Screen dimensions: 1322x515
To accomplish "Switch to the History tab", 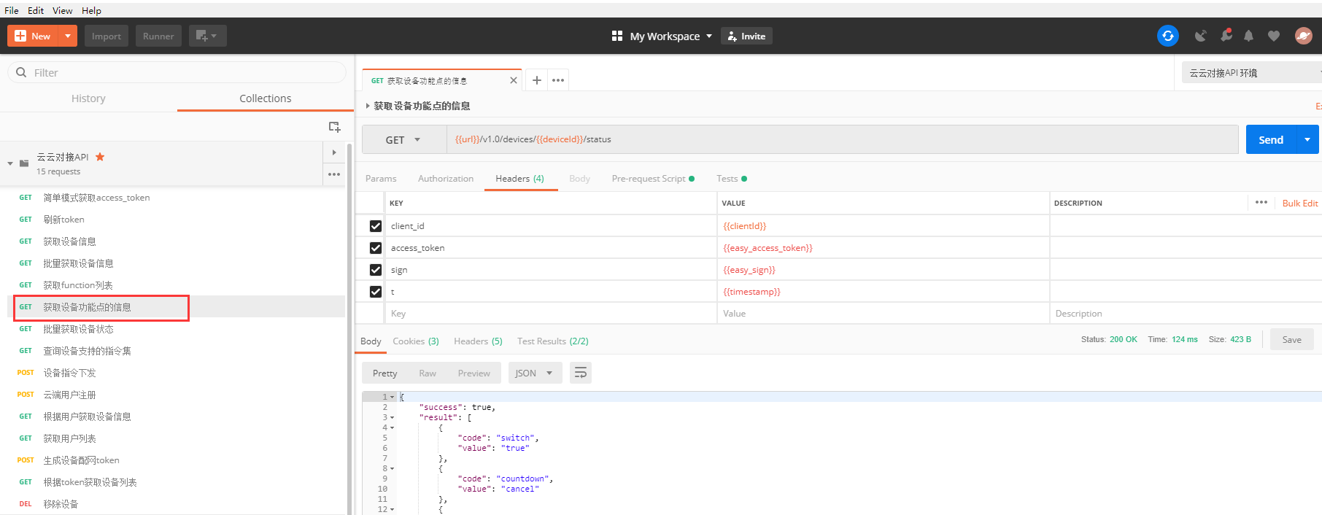I will [x=88, y=98].
